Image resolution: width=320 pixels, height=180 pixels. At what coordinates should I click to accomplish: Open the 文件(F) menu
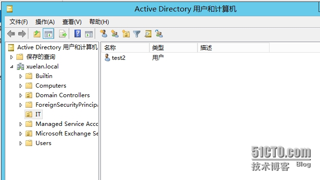point(19,22)
